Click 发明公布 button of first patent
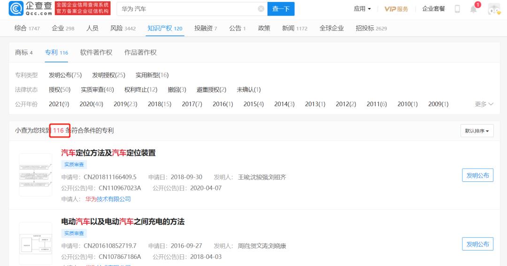The width and height of the screenshot is (507, 266). point(477,175)
